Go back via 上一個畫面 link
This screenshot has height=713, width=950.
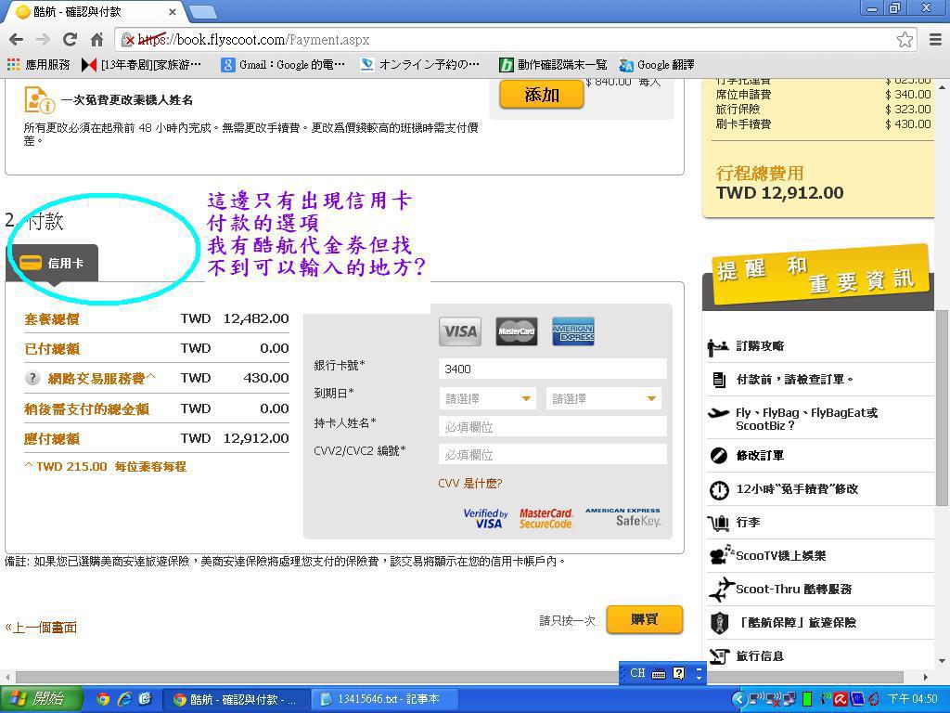click(41, 628)
